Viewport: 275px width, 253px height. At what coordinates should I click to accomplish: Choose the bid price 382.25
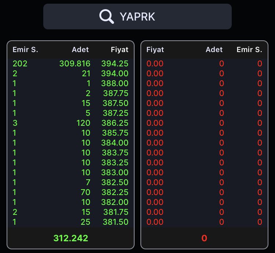click(115, 192)
